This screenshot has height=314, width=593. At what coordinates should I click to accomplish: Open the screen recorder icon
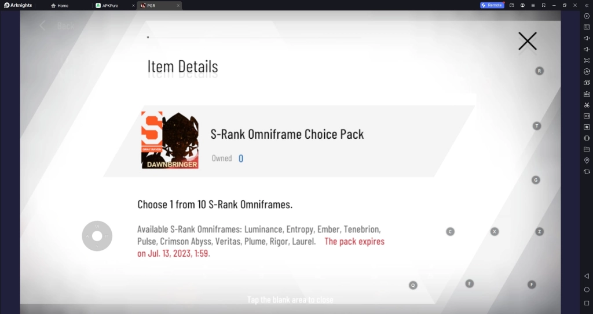[587, 116]
